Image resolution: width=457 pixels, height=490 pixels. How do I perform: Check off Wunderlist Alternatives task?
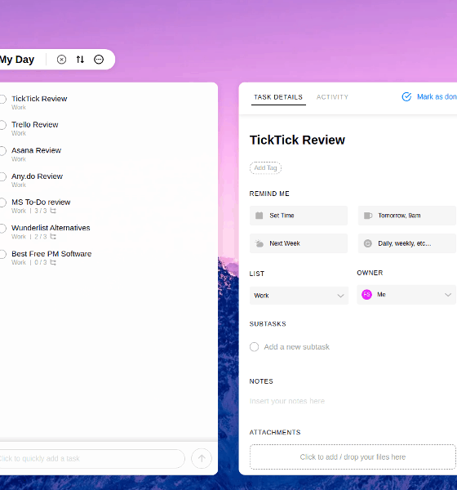[2, 229]
